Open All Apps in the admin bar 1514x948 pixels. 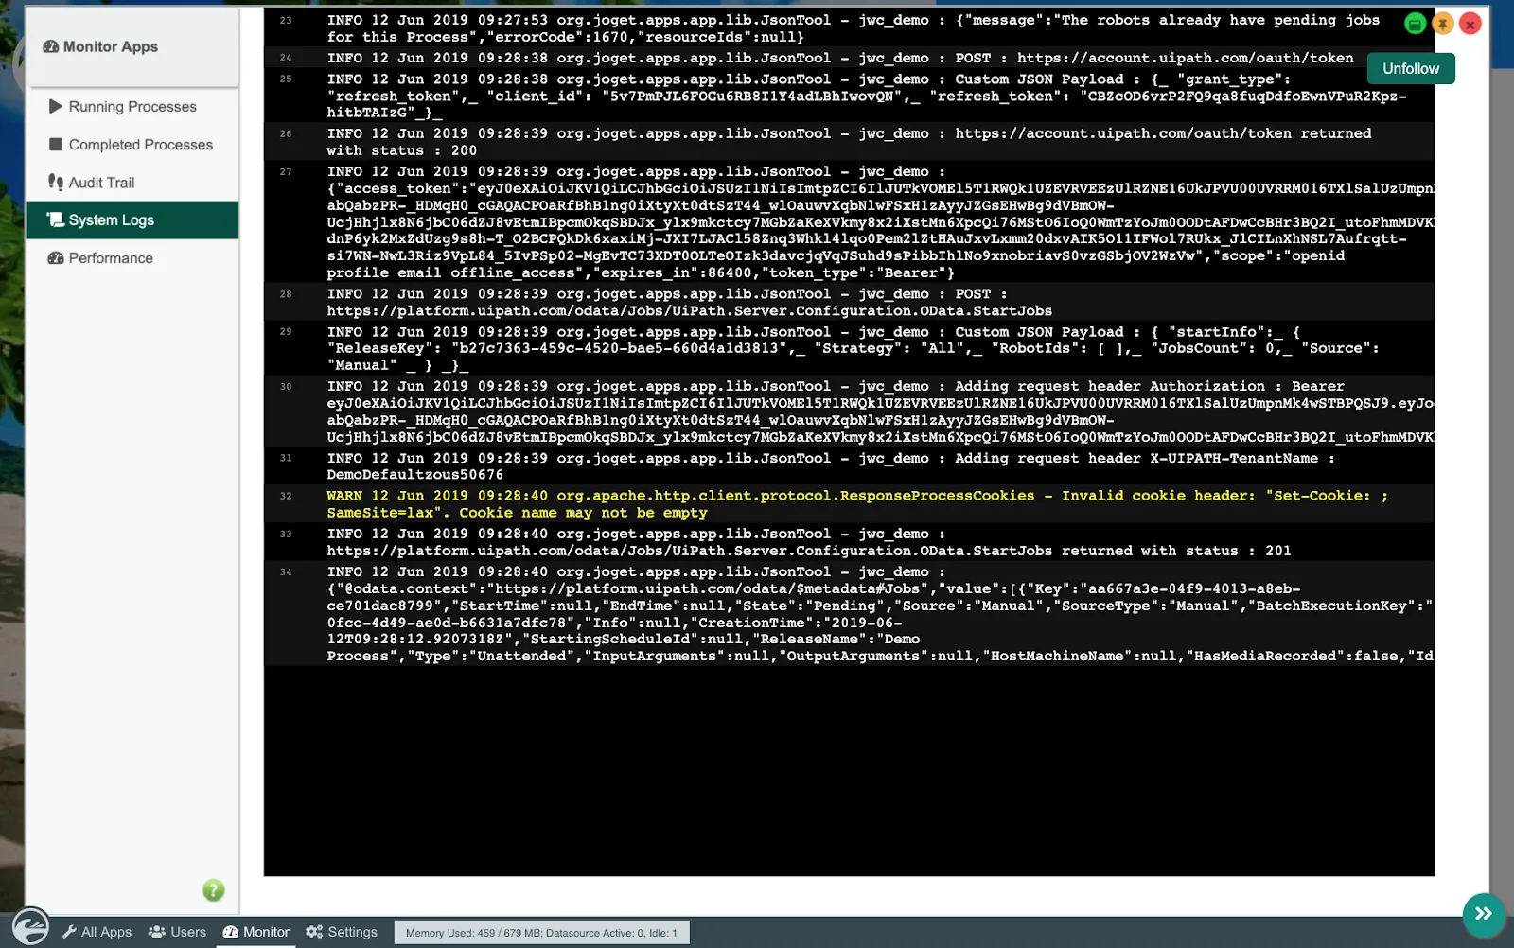click(x=97, y=932)
